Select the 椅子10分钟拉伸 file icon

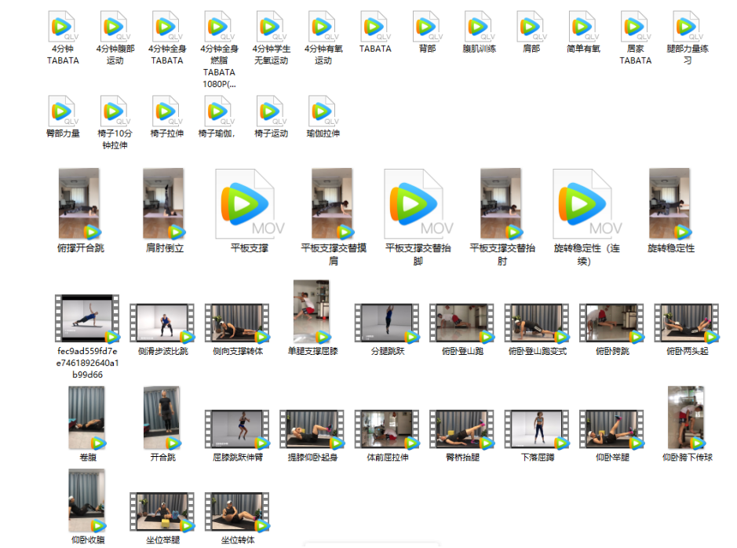tap(114, 111)
